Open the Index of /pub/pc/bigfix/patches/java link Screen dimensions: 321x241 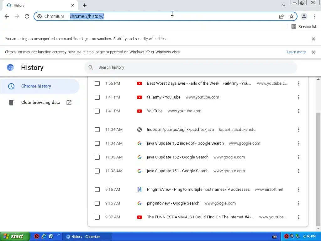(x=180, y=130)
